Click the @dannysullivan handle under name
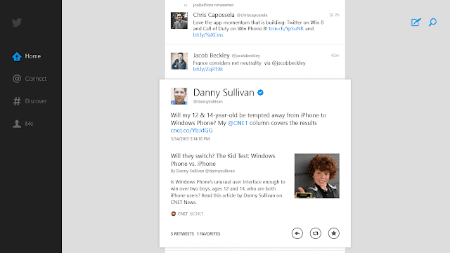The image size is (450, 253). pyautogui.click(x=208, y=101)
